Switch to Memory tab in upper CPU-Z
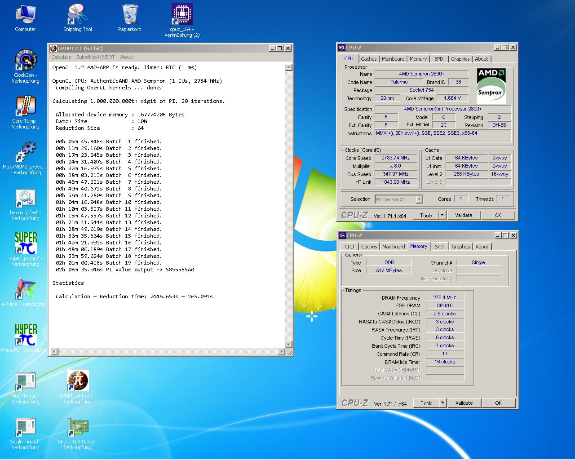This screenshot has height=460, width=575. coord(418,59)
